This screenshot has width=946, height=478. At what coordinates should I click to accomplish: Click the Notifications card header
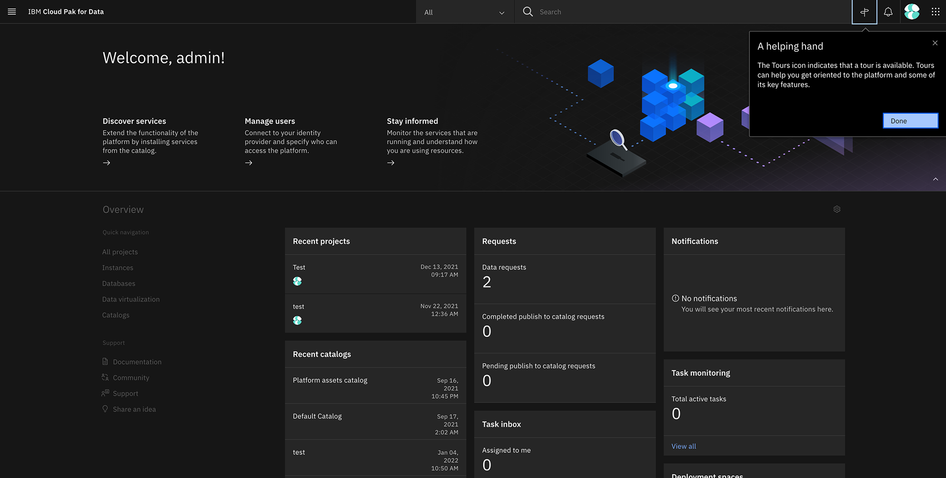(x=754, y=241)
